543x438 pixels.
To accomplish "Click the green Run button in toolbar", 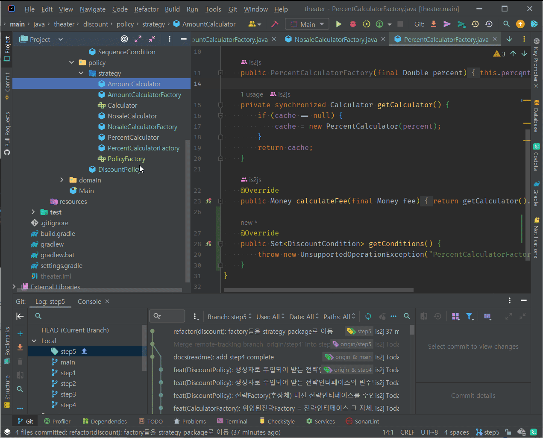I will click(338, 24).
